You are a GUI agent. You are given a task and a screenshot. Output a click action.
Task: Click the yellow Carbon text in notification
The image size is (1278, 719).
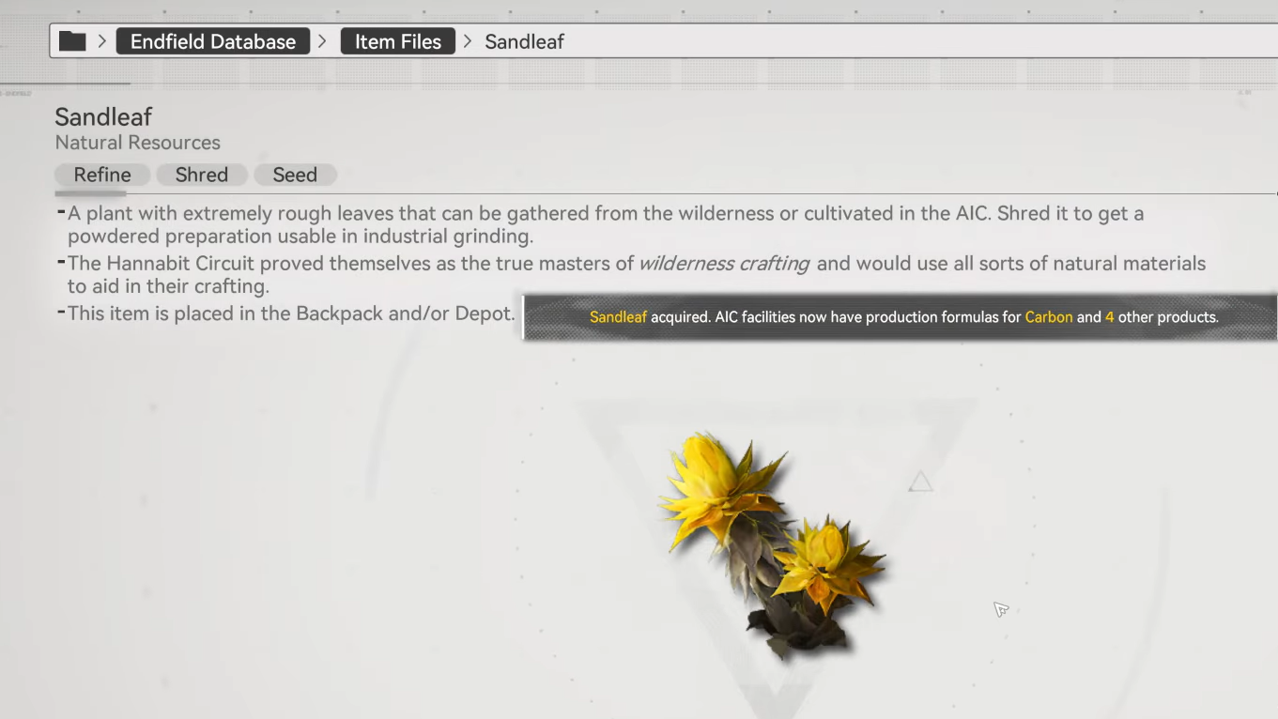tap(1048, 317)
